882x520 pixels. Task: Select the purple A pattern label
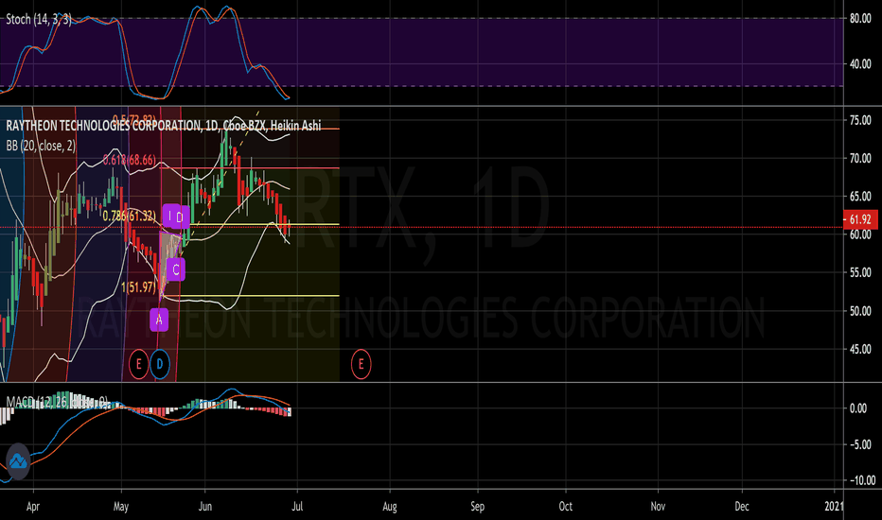click(x=159, y=320)
